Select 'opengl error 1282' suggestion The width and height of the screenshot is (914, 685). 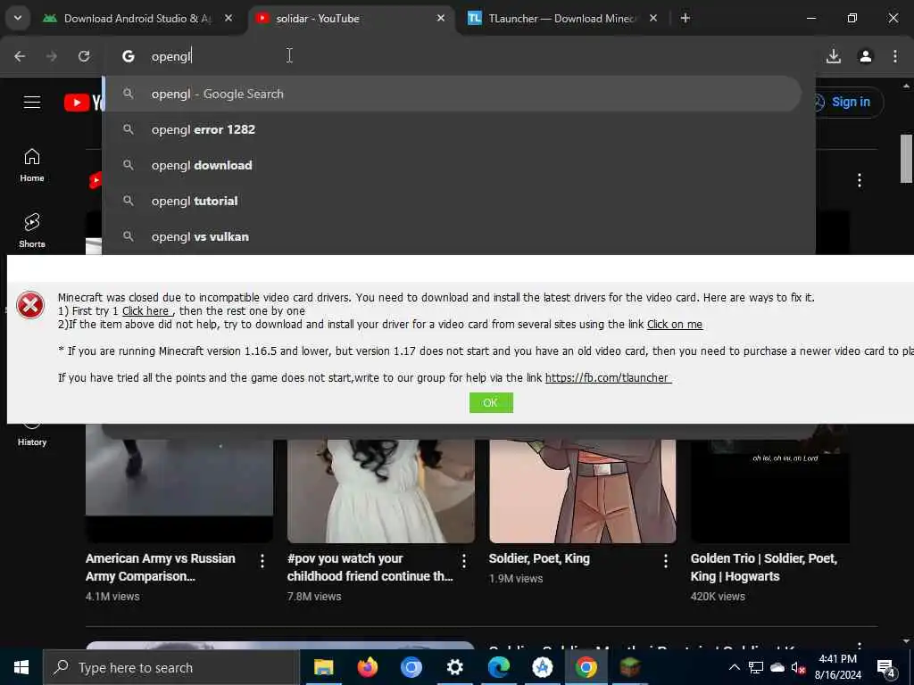[x=453, y=129]
